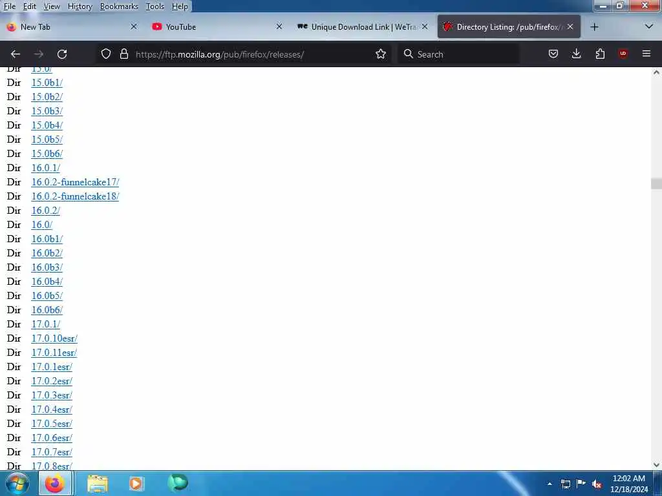The width and height of the screenshot is (662, 496).
Task: Open the 16.0b1/ directory link
Action: click(x=47, y=239)
